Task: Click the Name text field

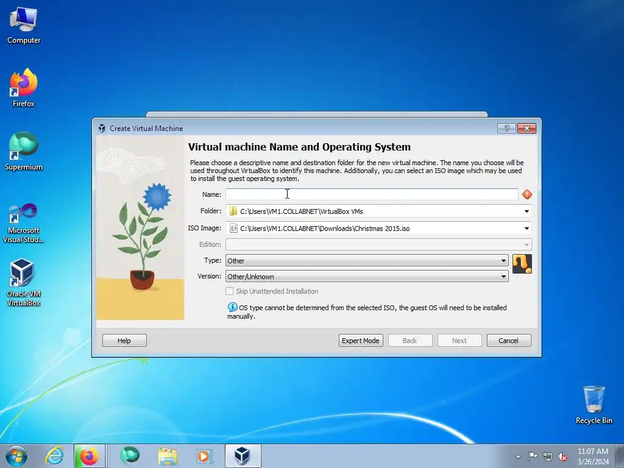Action: click(x=372, y=194)
